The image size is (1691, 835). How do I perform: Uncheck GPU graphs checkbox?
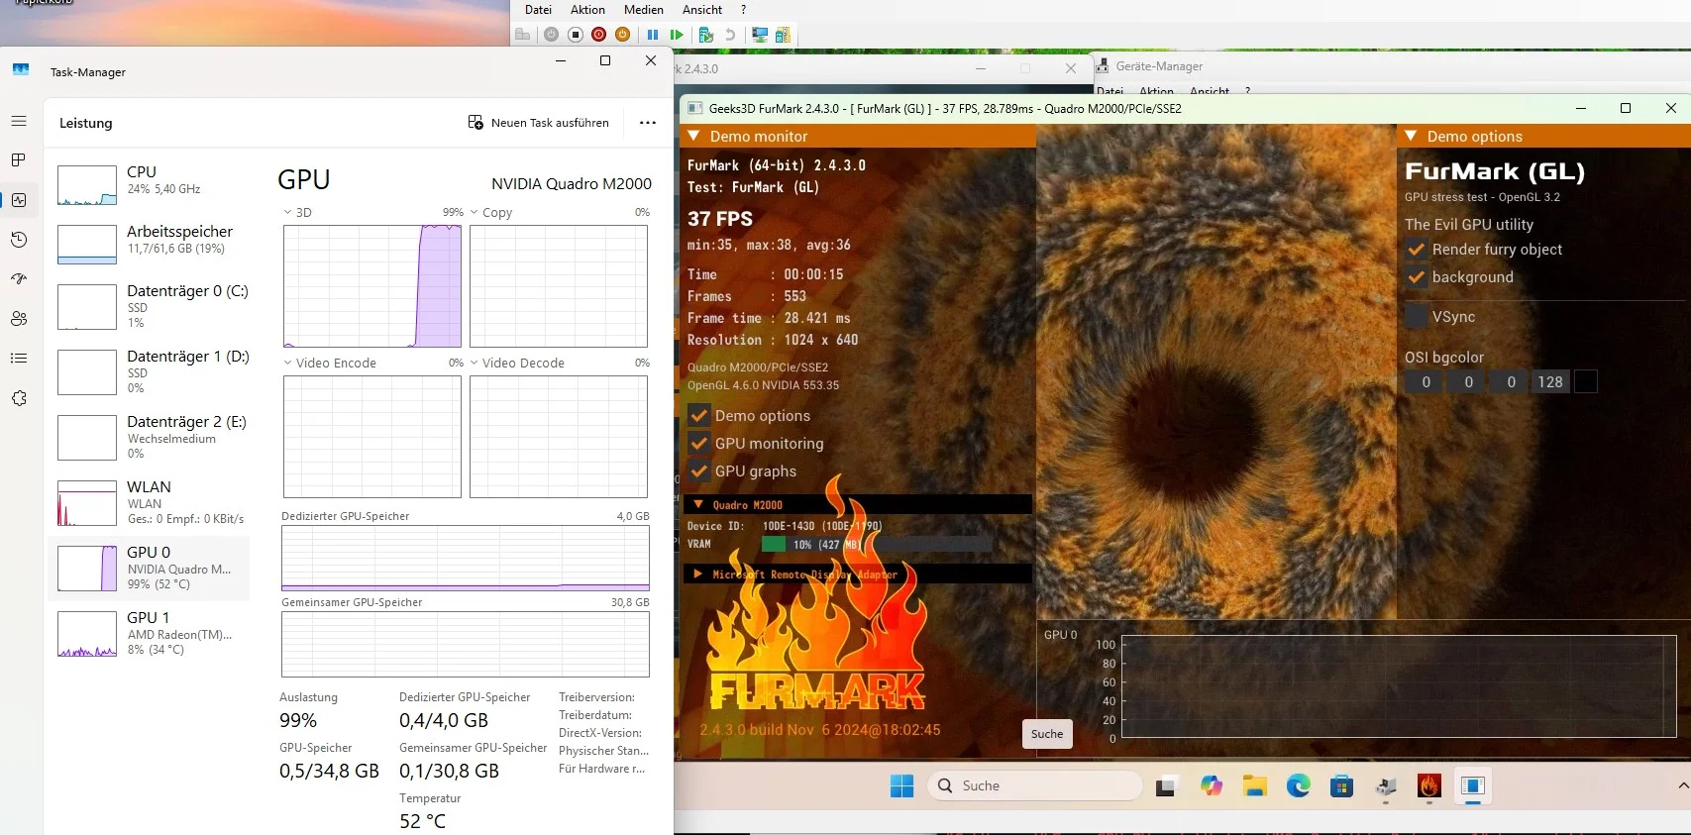pyautogui.click(x=699, y=471)
